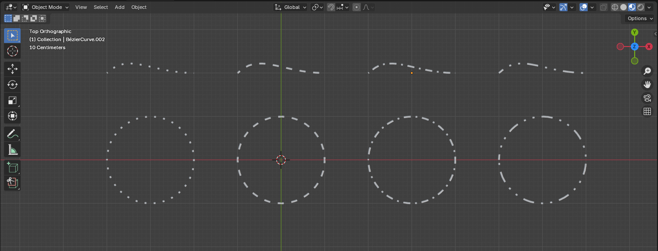Select the Cursor tool
Screen dimensions: 658x251
coord(13,51)
